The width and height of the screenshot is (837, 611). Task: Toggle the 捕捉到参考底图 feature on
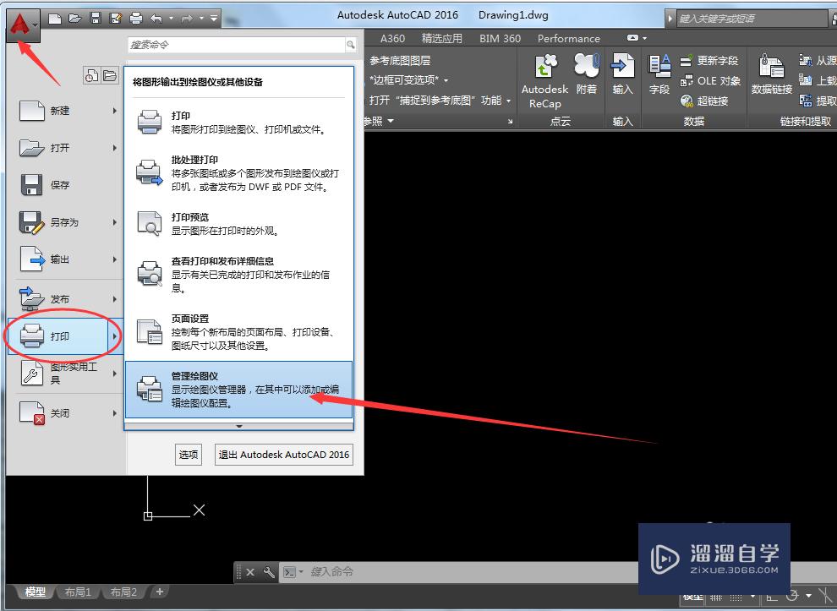(x=435, y=99)
